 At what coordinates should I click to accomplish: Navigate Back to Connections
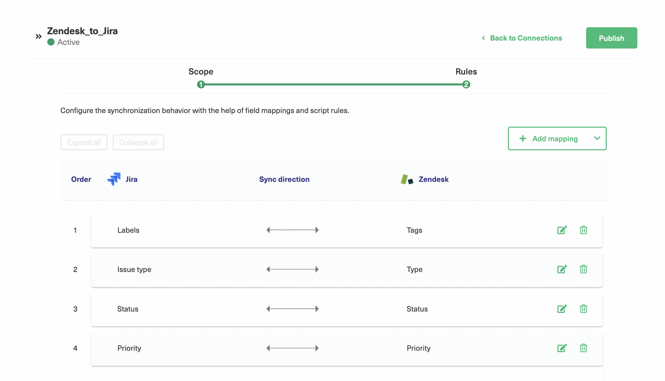click(x=526, y=38)
